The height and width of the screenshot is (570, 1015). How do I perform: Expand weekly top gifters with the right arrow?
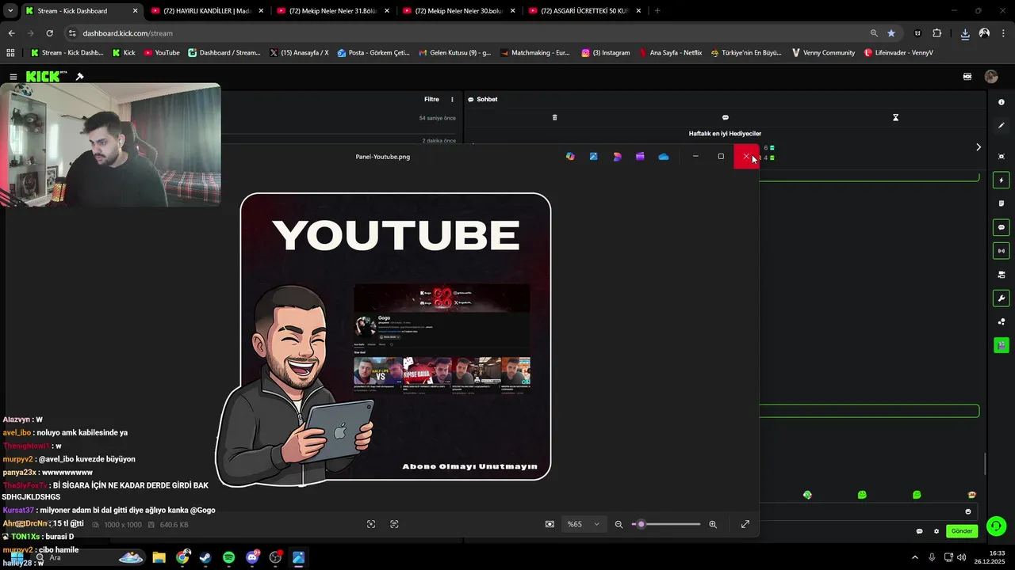[979, 147]
